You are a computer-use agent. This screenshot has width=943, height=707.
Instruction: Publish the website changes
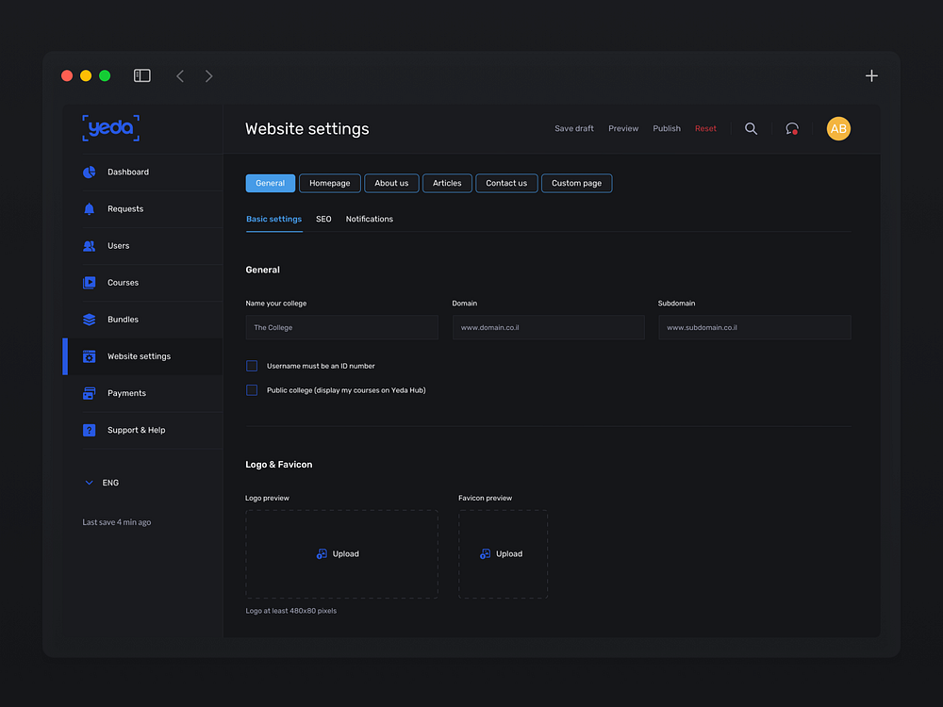pyautogui.click(x=666, y=128)
